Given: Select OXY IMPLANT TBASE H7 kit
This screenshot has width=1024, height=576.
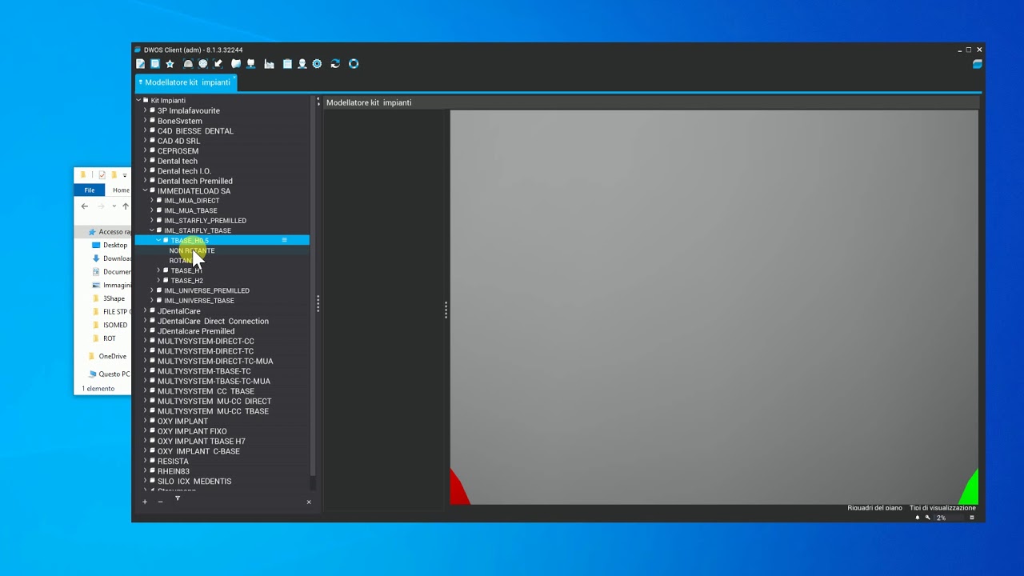Looking at the screenshot, I should pos(201,441).
